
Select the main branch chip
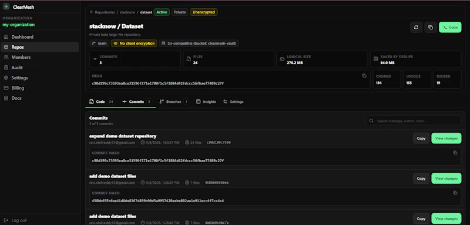(99, 43)
